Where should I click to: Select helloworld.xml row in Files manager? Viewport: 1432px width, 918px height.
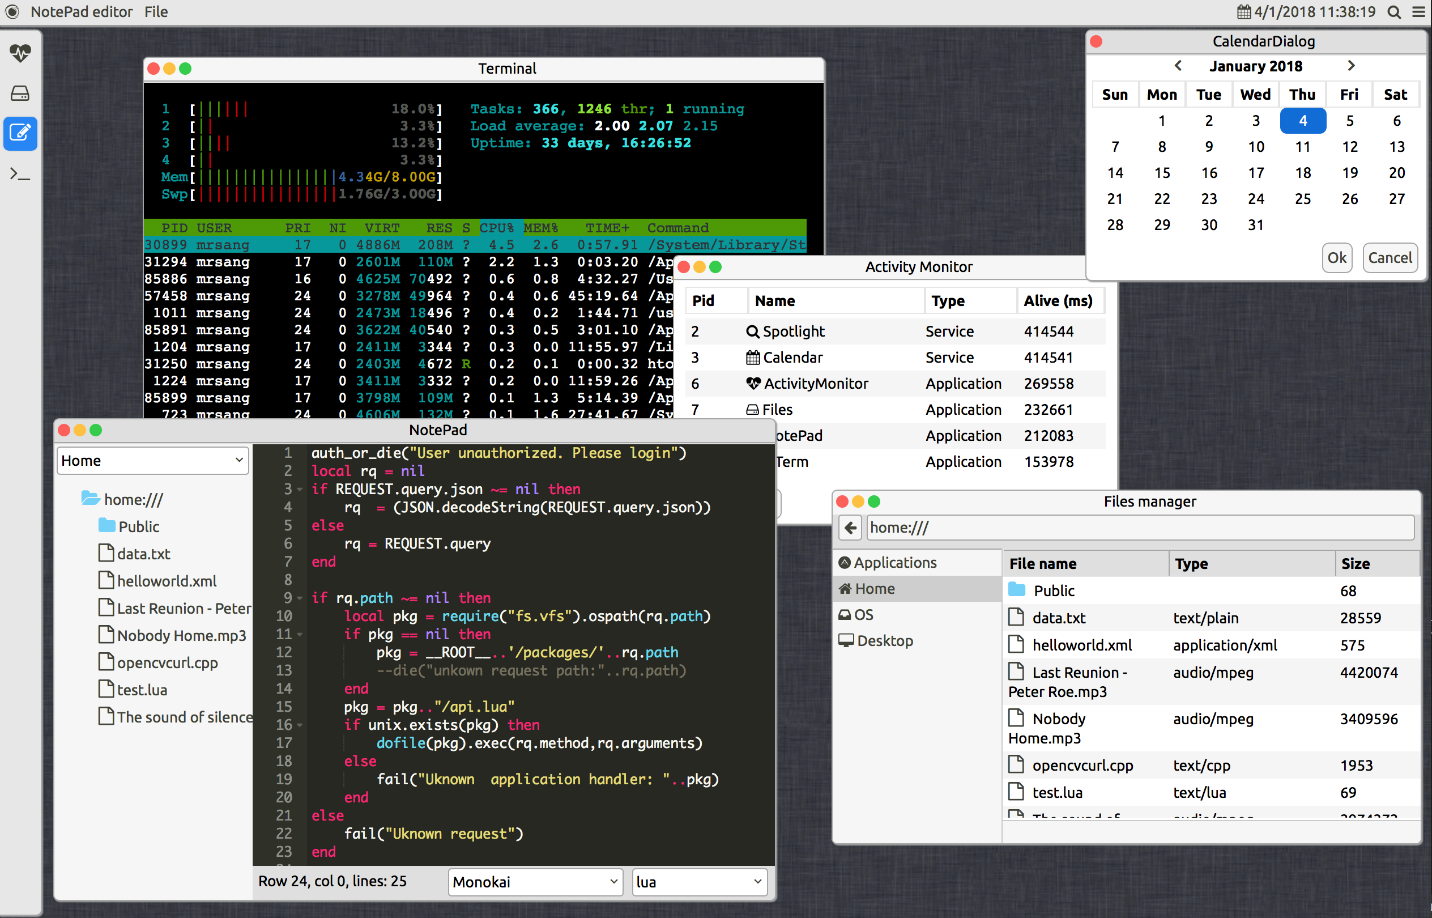[1212, 645]
